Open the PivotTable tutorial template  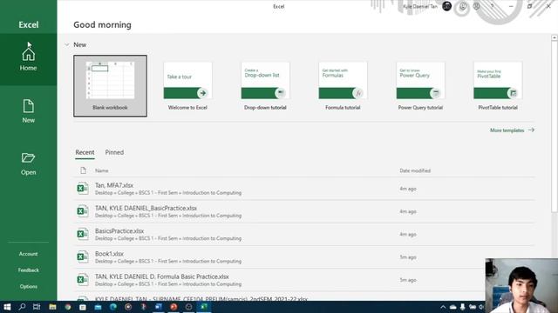(x=498, y=86)
